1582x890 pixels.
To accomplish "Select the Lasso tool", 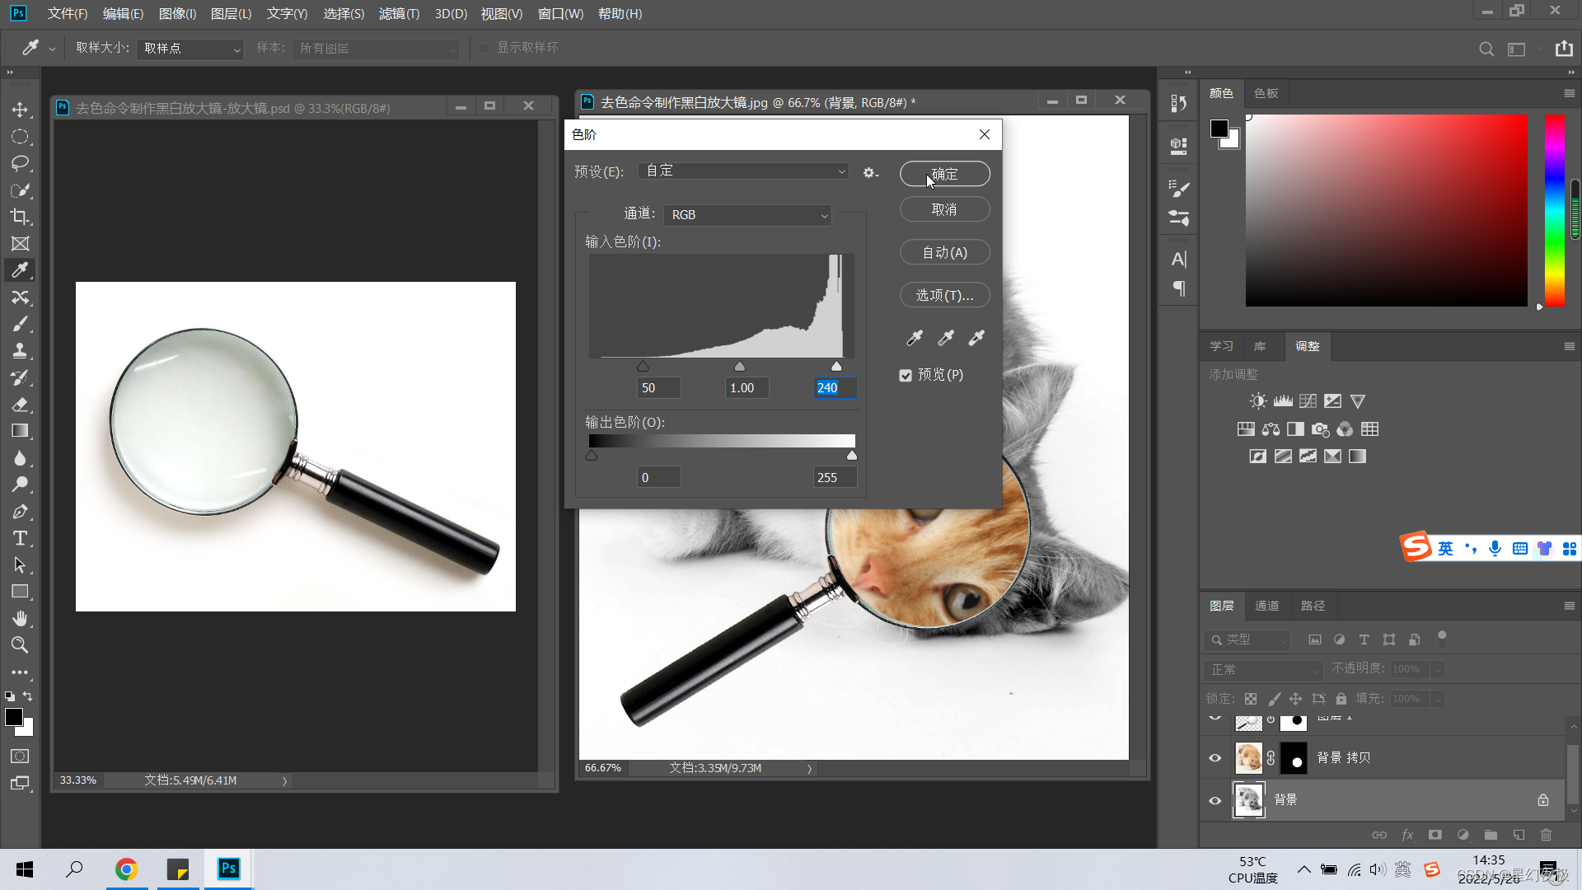I will click(x=20, y=163).
